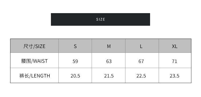The height and width of the screenshot is (97, 201).
Task: Select the 尺寸/SIZE header cell
Action: pos(34,46)
